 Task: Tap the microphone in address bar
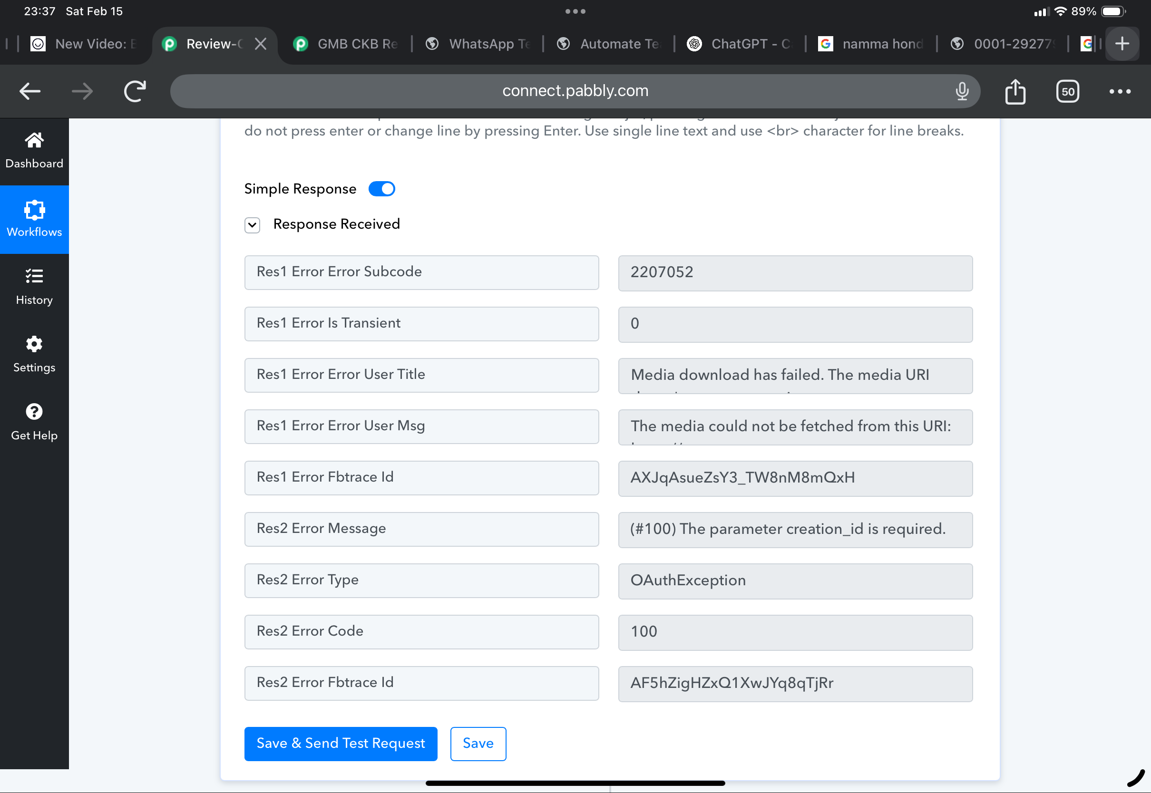pyautogui.click(x=962, y=91)
